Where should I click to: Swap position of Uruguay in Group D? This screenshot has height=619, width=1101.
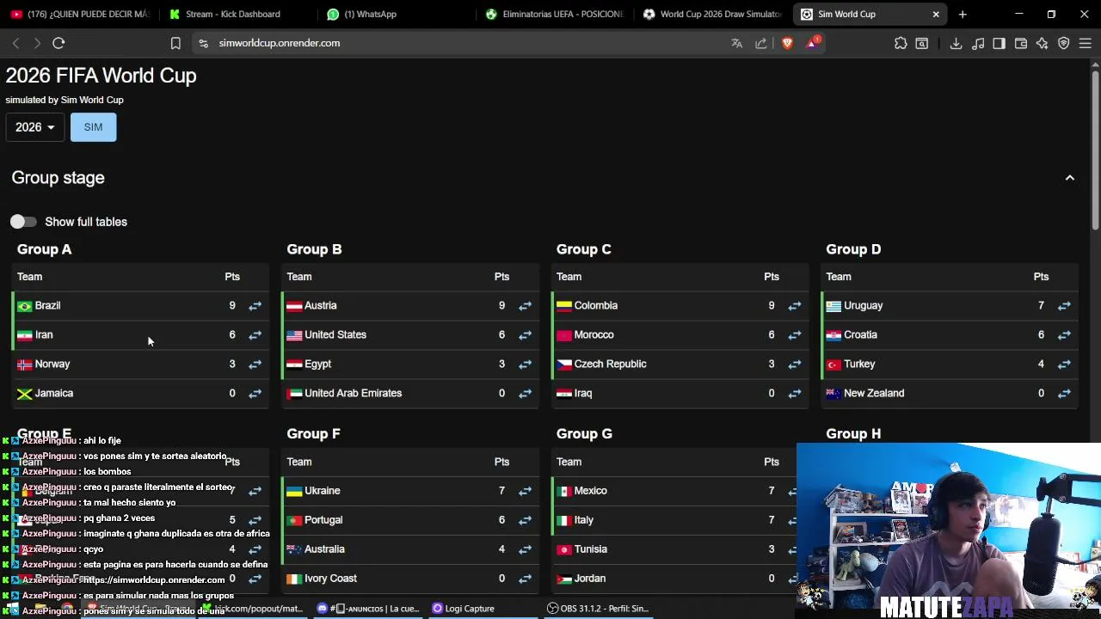point(1064,306)
